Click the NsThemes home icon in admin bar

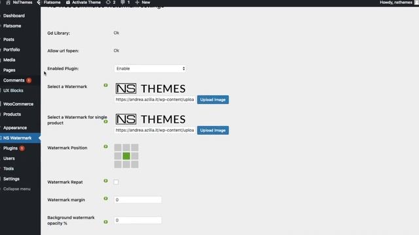click(x=9, y=3)
